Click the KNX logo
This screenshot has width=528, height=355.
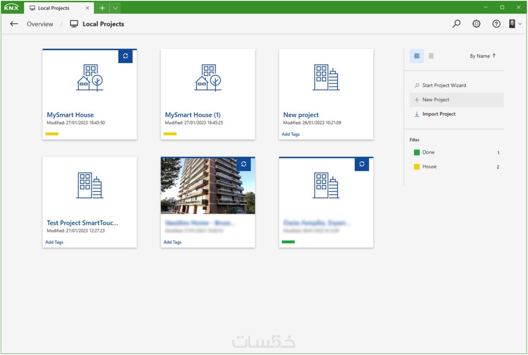12,7
